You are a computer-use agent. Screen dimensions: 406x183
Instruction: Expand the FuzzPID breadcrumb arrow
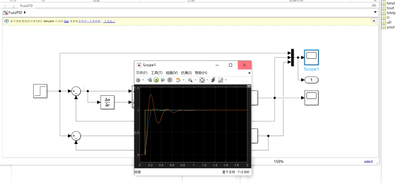(25, 12)
